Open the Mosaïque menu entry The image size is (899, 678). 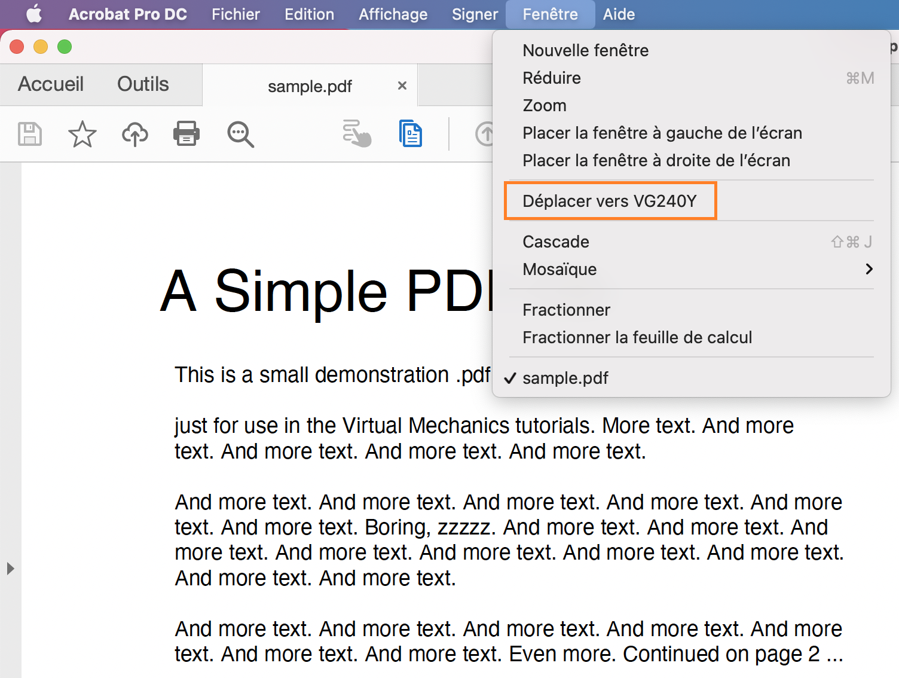point(692,269)
